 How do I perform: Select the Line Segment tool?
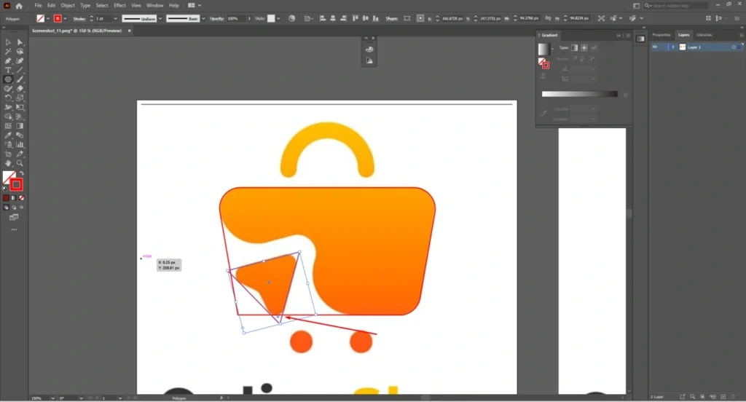click(x=20, y=70)
